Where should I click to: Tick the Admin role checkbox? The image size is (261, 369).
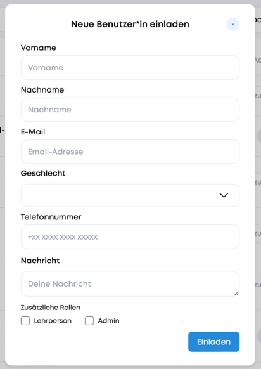89,321
